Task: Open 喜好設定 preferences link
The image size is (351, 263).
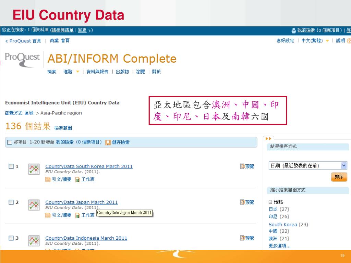Action: pos(285,40)
